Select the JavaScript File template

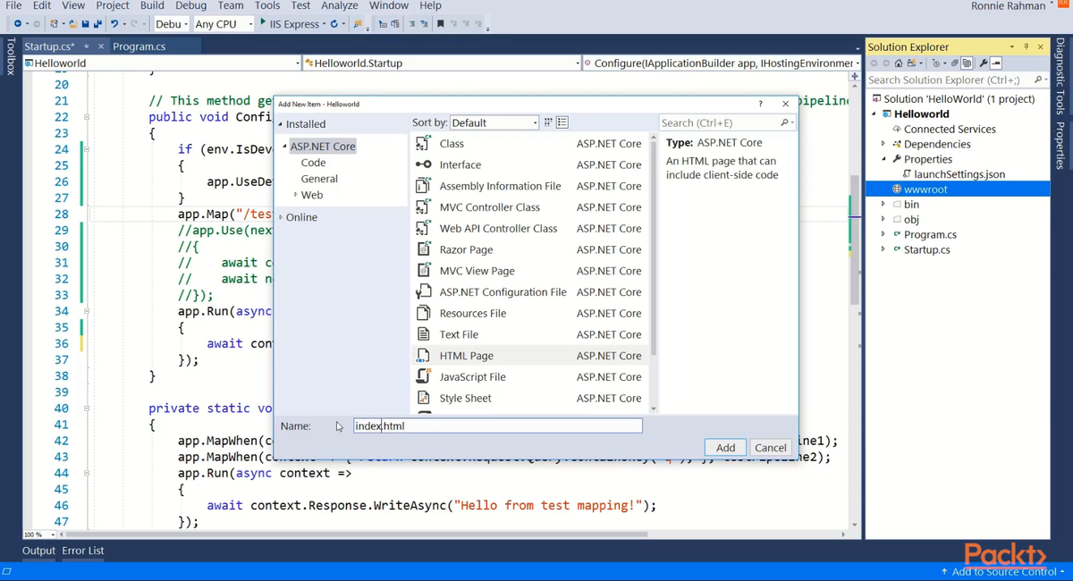531,376
